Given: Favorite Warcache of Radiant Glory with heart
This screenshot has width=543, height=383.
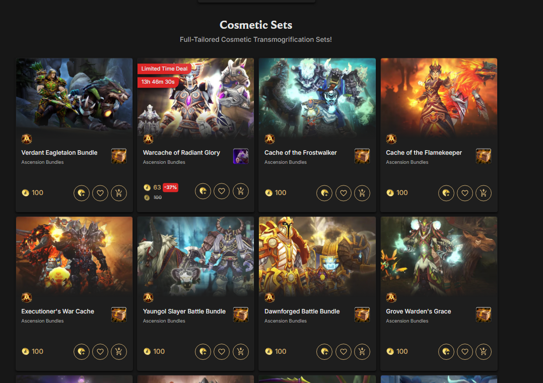Looking at the screenshot, I should (222, 191).
